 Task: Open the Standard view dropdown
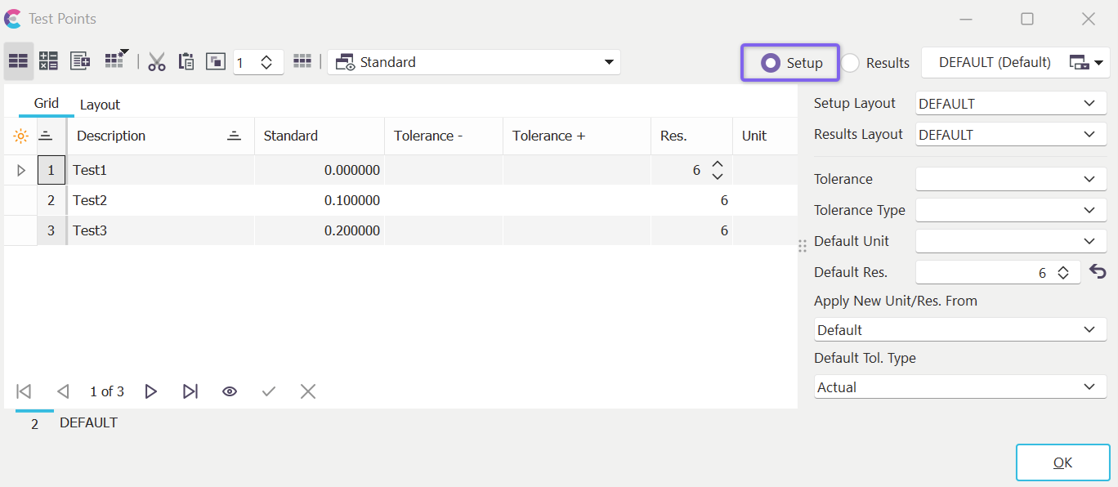pos(474,62)
